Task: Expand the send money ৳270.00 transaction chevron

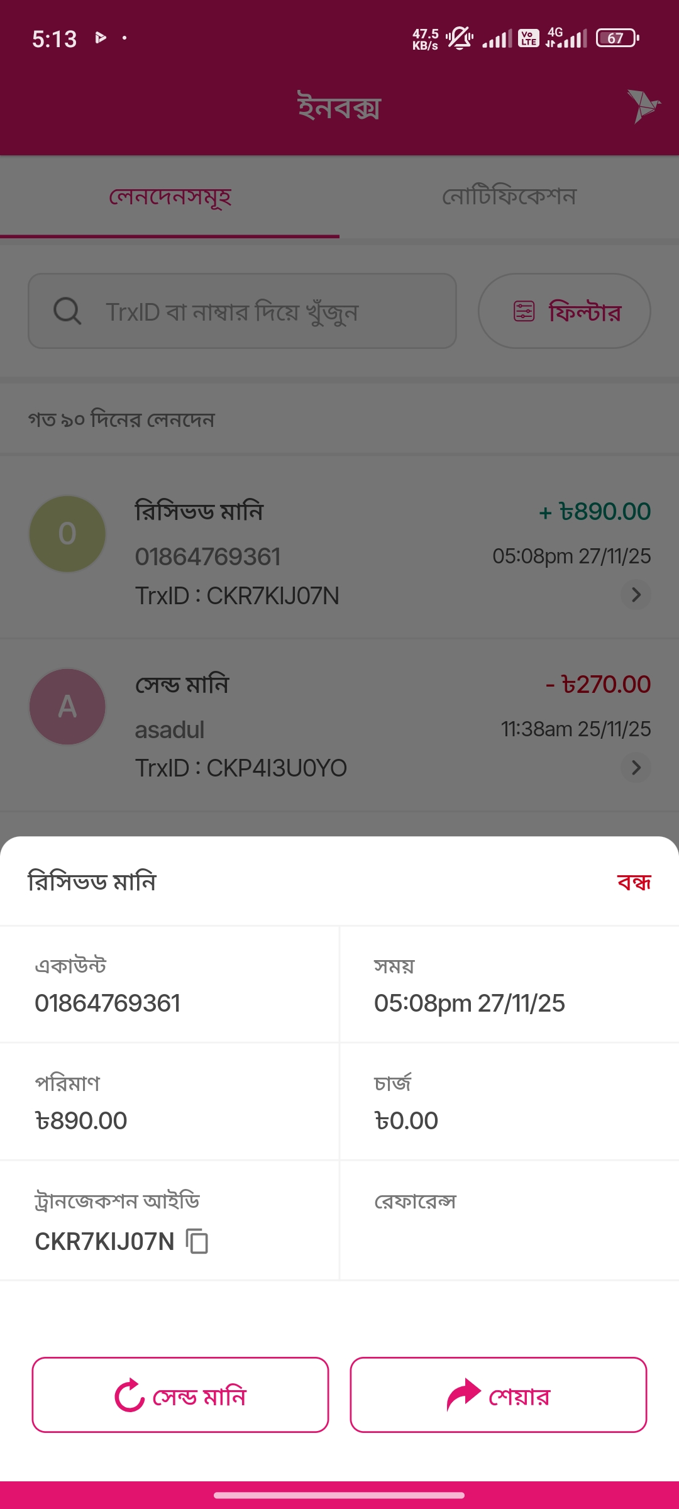Action: 636,768
